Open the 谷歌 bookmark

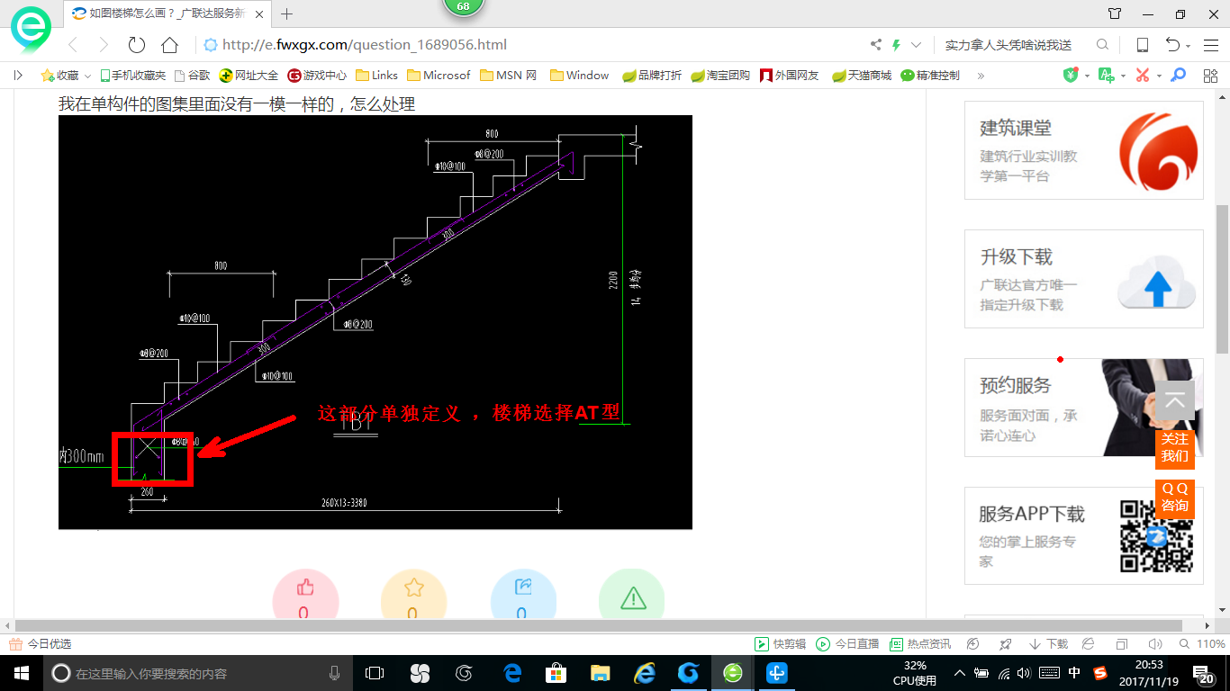[x=192, y=76]
